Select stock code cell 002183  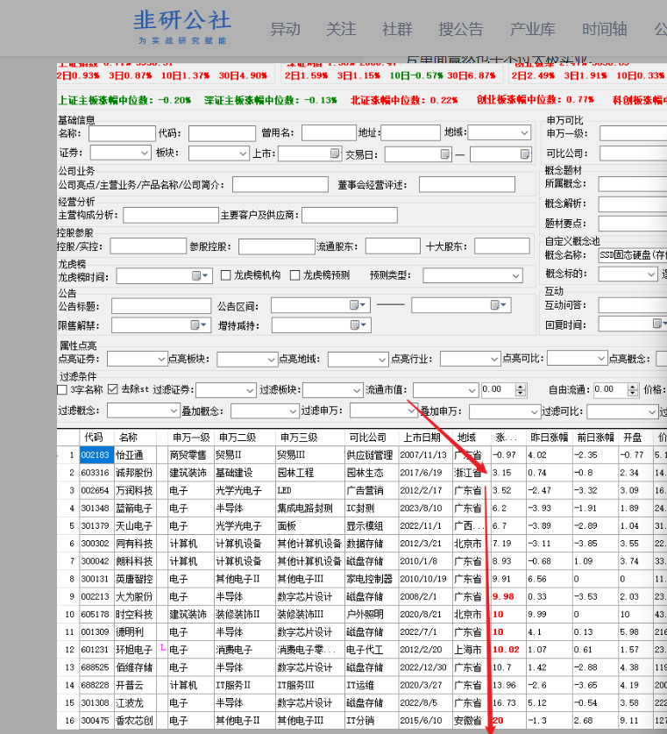click(x=96, y=454)
